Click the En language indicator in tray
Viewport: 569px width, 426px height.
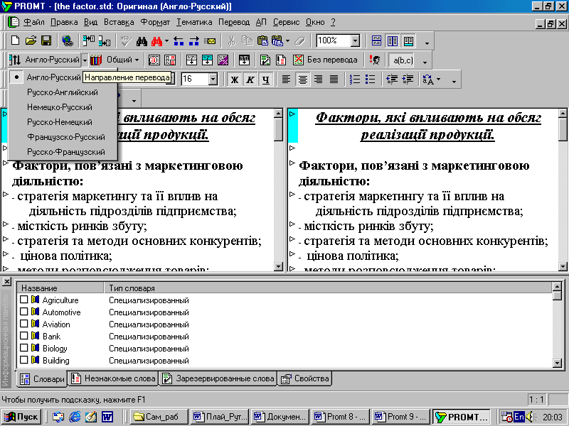pyautogui.click(x=519, y=417)
